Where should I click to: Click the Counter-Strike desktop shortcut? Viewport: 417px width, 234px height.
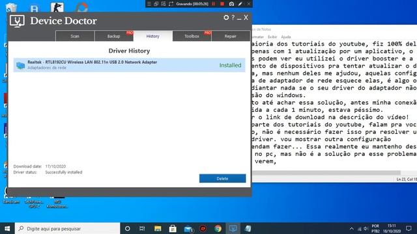point(57,7)
